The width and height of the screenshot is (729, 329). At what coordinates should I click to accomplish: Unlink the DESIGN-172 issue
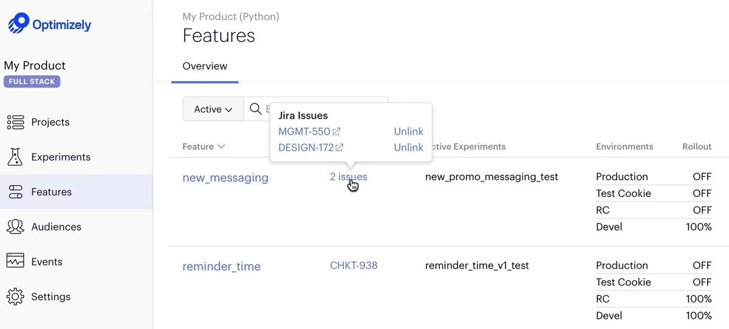point(408,147)
